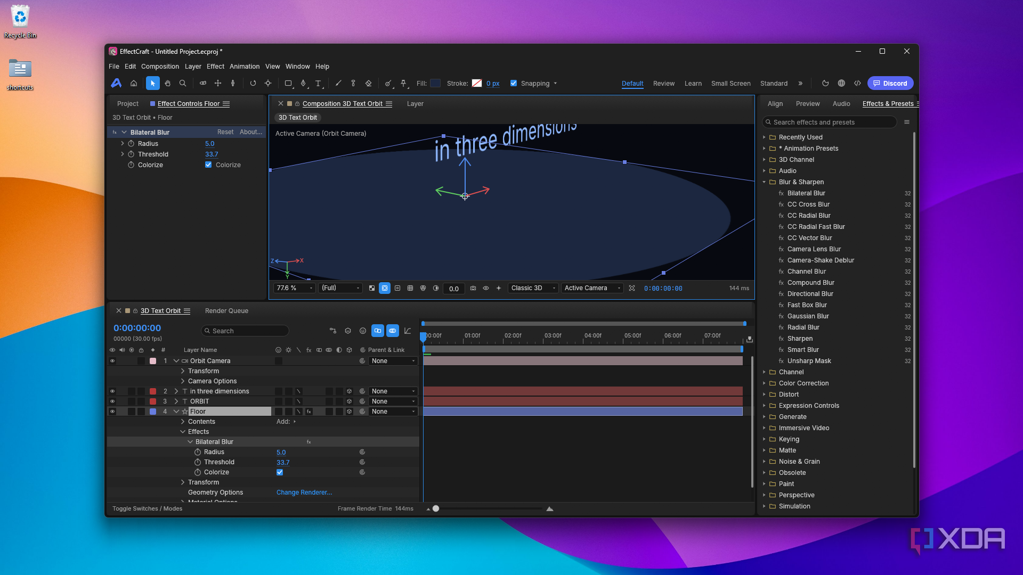1023x575 pixels.
Task: Open the Fill color swatch
Action: click(435, 84)
